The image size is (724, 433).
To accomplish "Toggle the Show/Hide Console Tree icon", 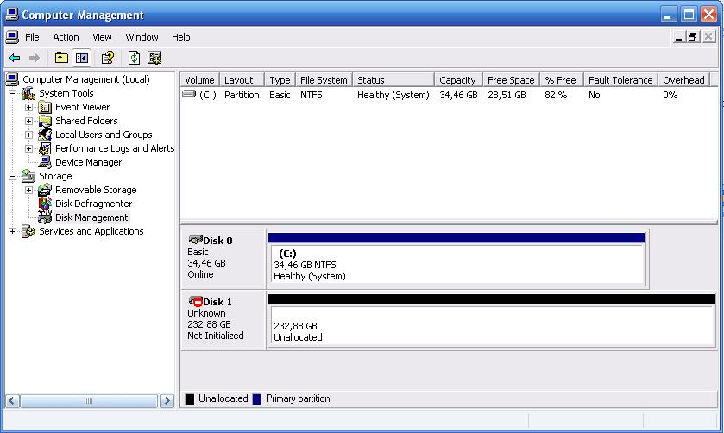I will [x=82, y=58].
